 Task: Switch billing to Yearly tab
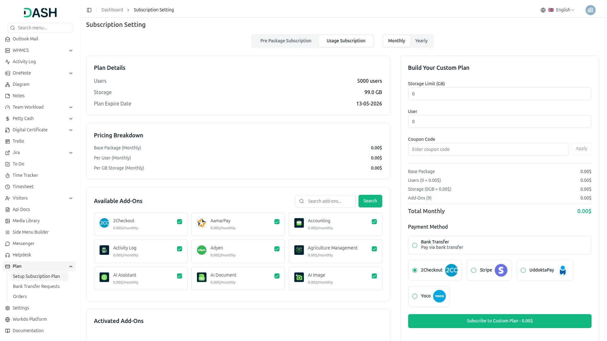pos(421,41)
